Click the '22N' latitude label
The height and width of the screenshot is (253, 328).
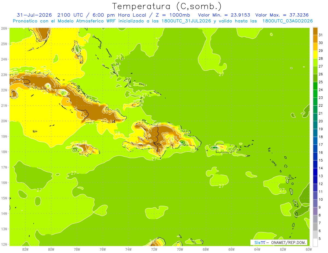(x=4, y=90)
